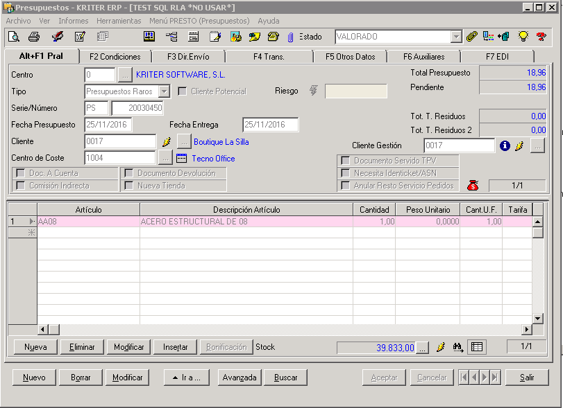Screen dimensions: 563x408
Task: Toggle the Comisión Indirecta checkbox
Action: click(20, 186)
